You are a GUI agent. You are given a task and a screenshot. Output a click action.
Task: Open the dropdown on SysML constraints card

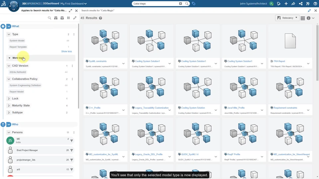[124, 64]
